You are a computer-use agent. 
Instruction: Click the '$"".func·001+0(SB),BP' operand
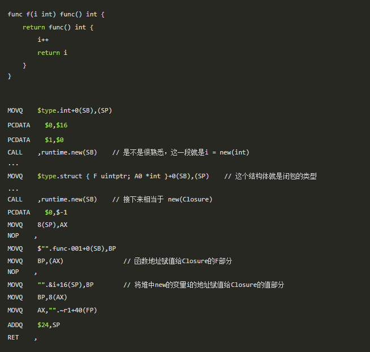(x=77, y=248)
